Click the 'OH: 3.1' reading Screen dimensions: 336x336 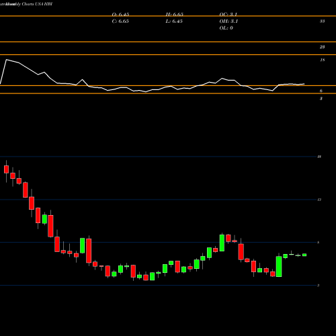(228, 22)
